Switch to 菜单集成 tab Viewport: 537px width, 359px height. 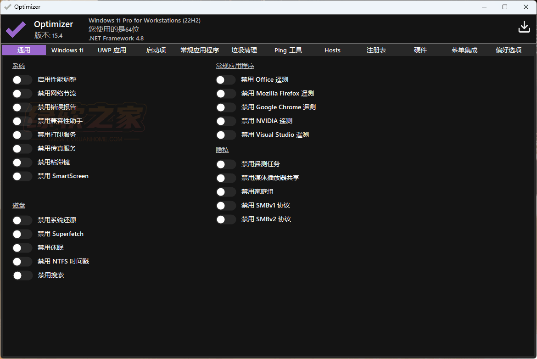point(464,50)
